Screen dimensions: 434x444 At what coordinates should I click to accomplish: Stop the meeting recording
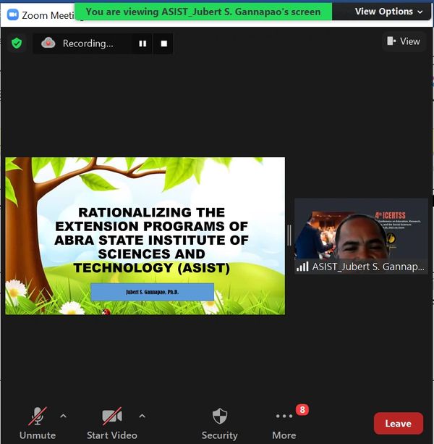164,43
